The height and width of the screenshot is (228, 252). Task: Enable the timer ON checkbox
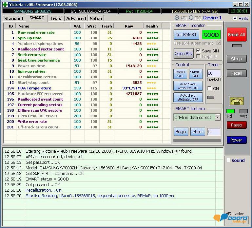tap(209, 88)
